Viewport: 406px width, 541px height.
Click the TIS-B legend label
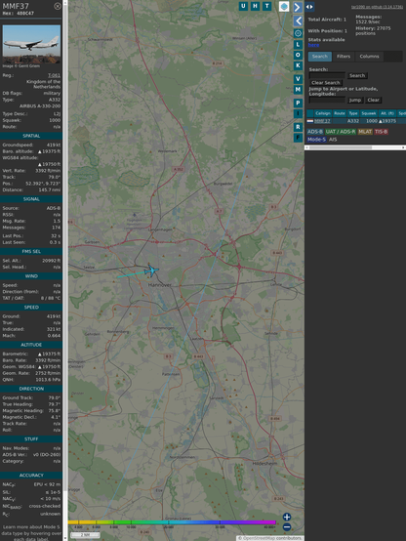coord(382,132)
